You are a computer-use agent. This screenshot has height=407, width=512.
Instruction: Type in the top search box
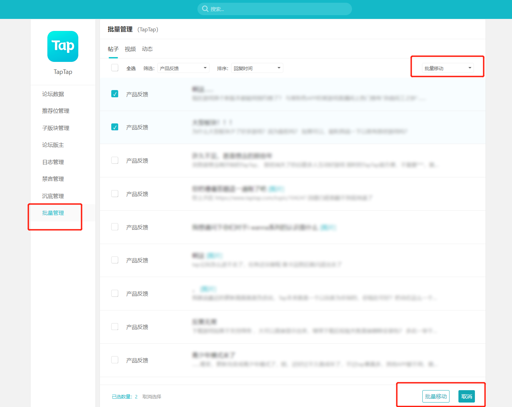[278, 9]
